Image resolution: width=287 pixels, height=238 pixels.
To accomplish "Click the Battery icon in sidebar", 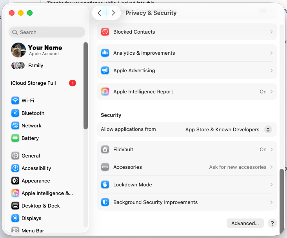I will coord(15,138).
